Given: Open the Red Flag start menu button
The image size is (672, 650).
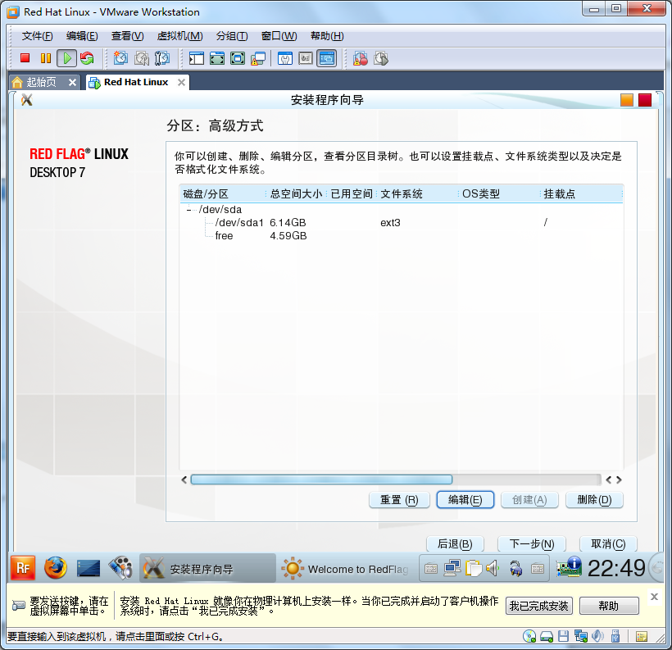Looking at the screenshot, I should 23,568.
